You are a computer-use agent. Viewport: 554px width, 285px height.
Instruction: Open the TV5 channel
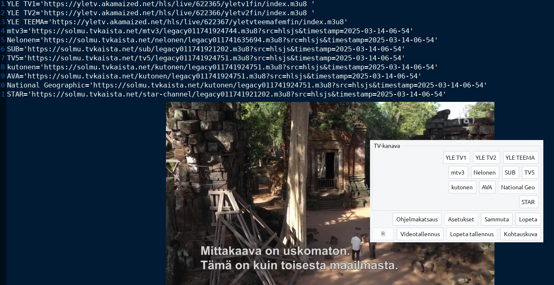pyautogui.click(x=530, y=172)
